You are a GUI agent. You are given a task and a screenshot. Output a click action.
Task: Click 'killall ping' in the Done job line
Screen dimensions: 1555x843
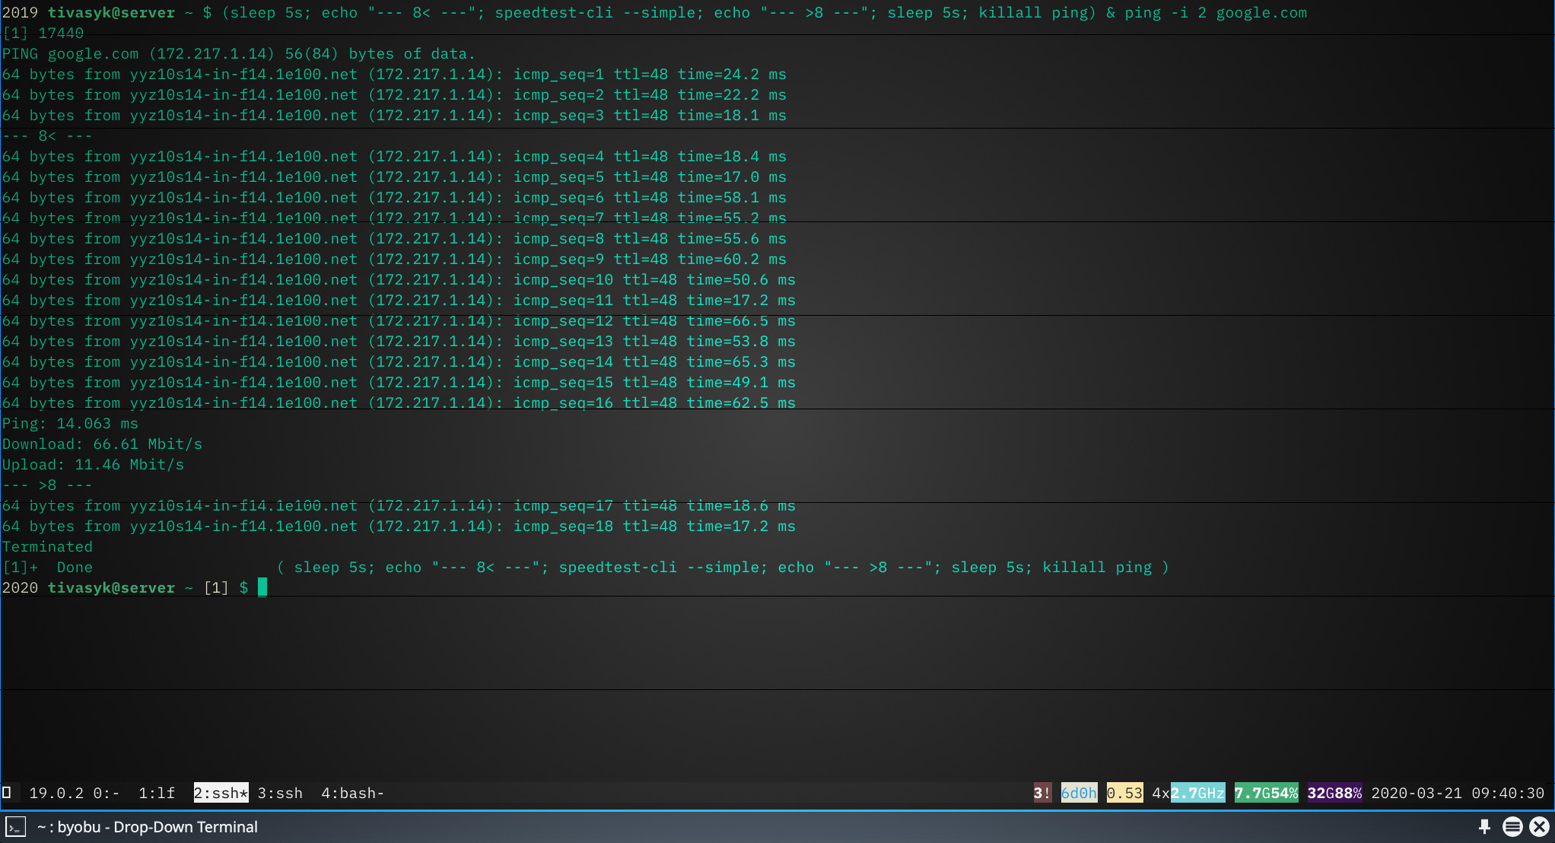tap(1097, 567)
